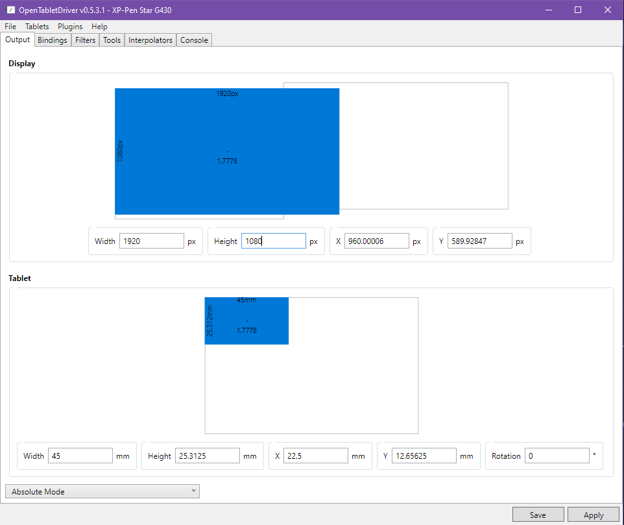
Task: Open the Absolute Mode dropdown
Action: (102, 491)
